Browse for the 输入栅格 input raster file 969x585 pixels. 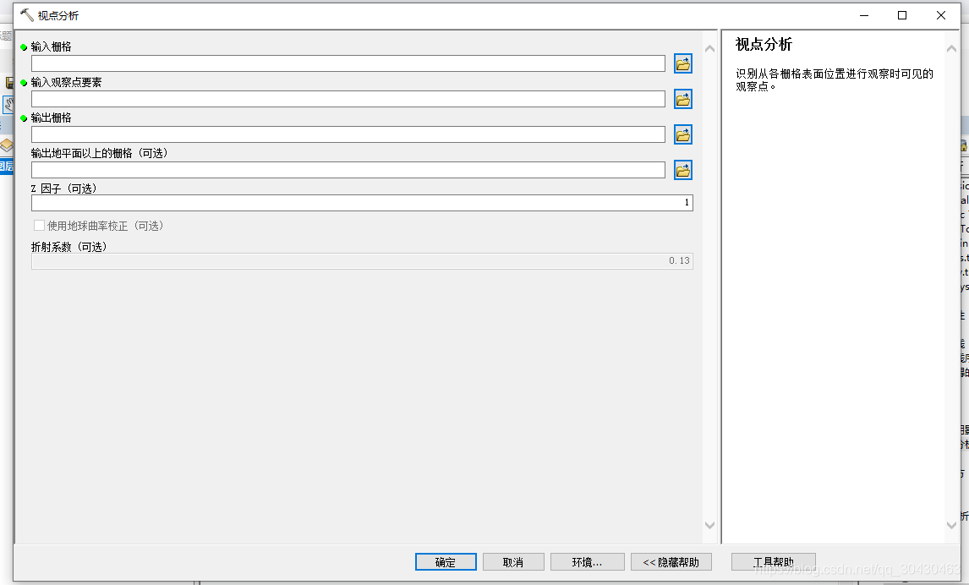click(682, 63)
